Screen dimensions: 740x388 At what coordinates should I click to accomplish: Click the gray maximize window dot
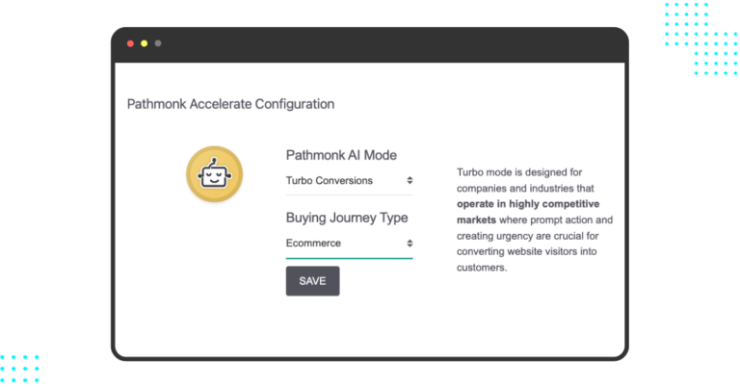point(158,43)
